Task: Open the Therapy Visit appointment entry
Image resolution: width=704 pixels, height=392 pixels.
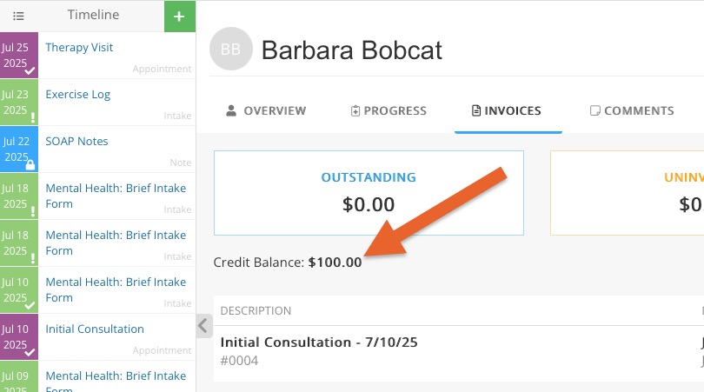Action: pyautogui.click(x=116, y=56)
